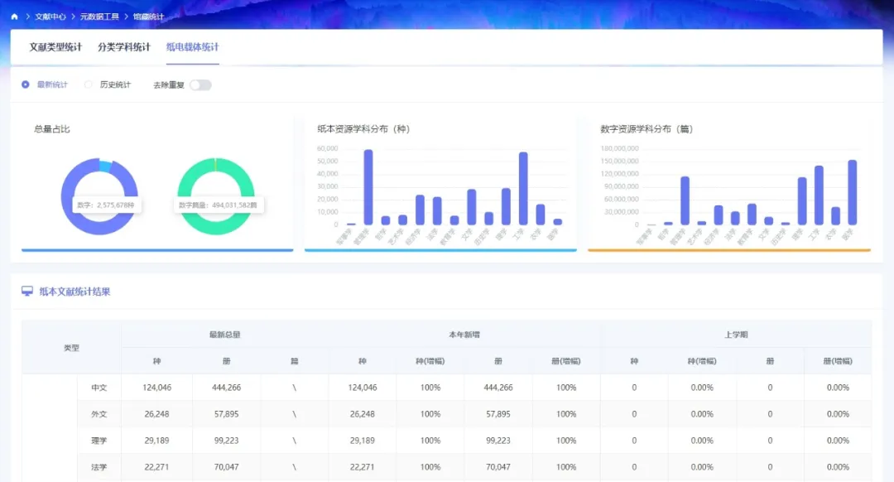Switch to the 文献类型统计 tab

pyautogui.click(x=56, y=46)
